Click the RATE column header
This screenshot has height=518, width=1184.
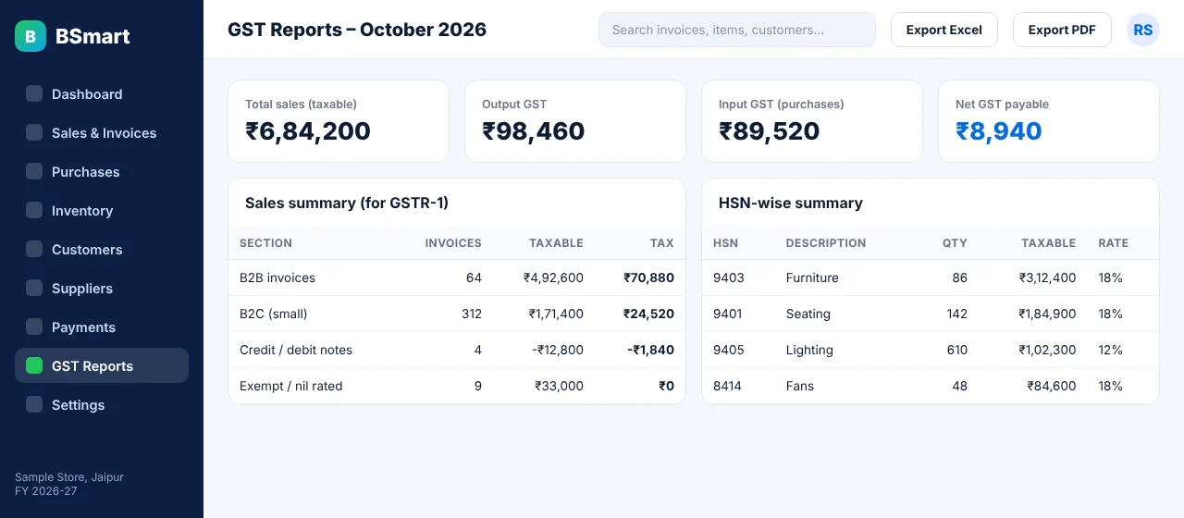click(1114, 243)
